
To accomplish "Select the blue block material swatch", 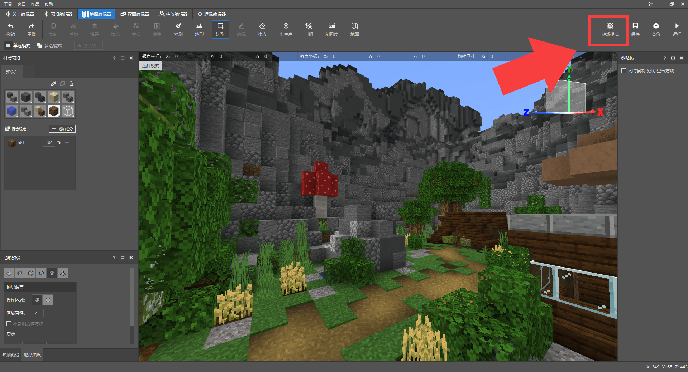I will [12, 111].
